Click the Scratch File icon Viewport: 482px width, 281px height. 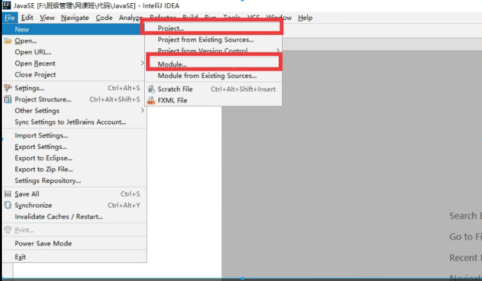[151, 89]
